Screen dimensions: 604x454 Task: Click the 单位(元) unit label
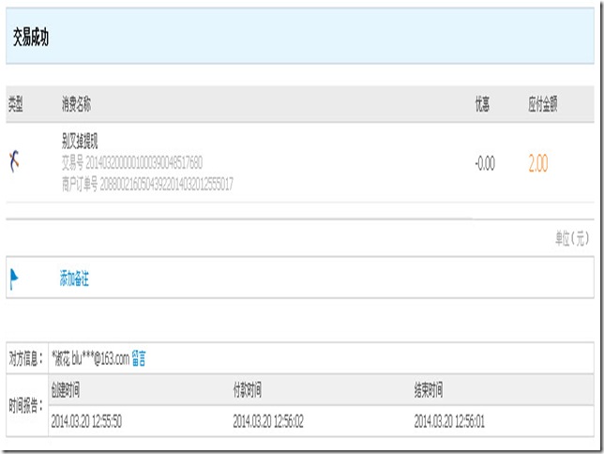coord(573,239)
